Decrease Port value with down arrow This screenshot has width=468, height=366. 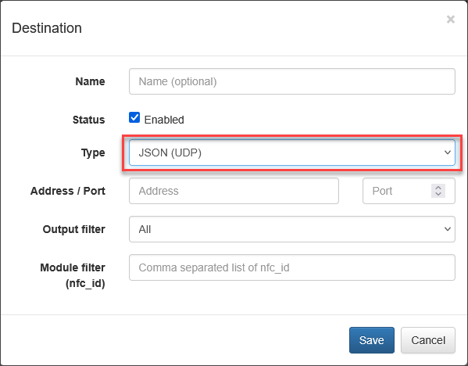[438, 194]
